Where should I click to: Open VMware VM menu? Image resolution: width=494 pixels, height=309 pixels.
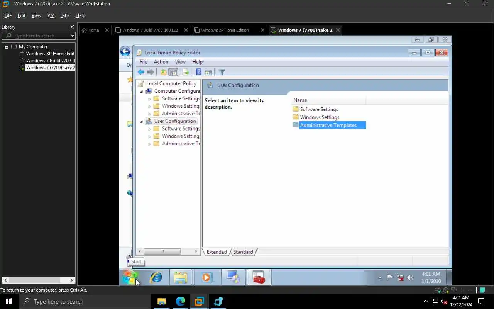click(51, 15)
